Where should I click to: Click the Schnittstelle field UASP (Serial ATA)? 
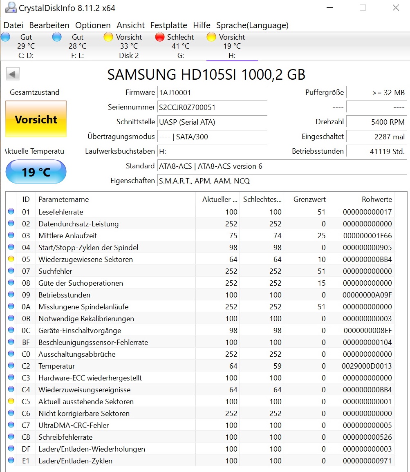pyautogui.click(x=212, y=122)
